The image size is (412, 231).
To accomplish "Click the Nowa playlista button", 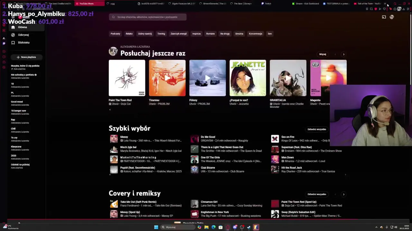I will tap(26, 57).
